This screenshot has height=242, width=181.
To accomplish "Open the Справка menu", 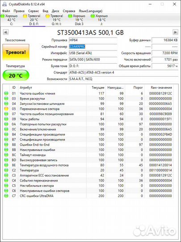I will coord(69,11).
